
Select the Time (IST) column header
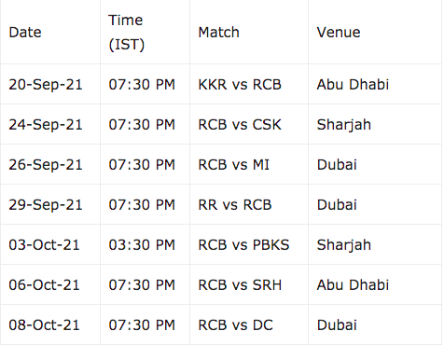(x=145, y=32)
